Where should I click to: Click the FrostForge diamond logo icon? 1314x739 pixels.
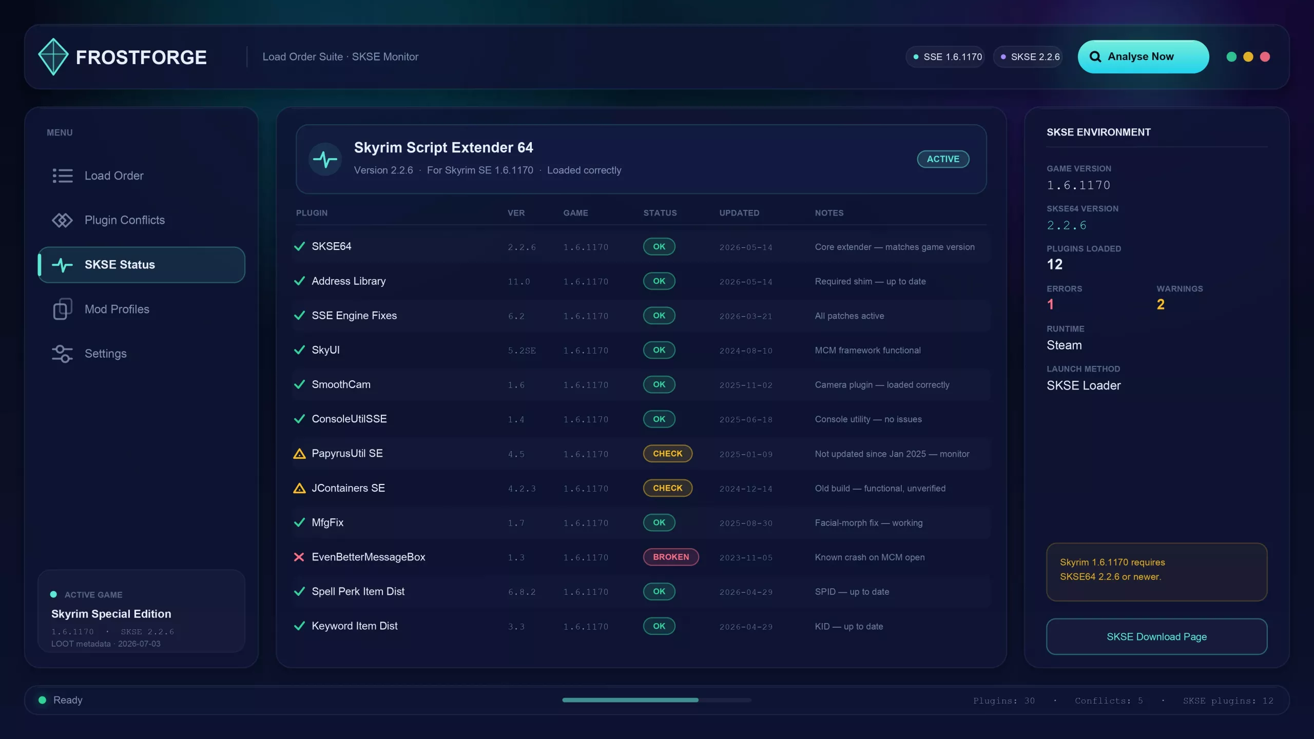[53, 56]
